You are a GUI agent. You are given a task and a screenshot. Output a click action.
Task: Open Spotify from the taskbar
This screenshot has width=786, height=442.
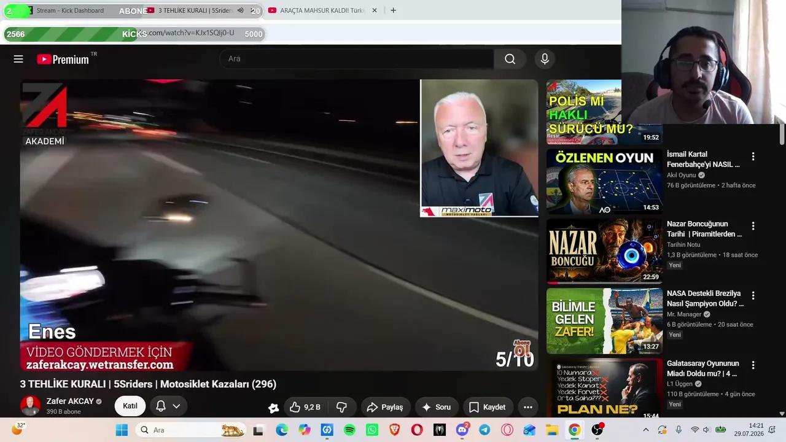point(349,430)
